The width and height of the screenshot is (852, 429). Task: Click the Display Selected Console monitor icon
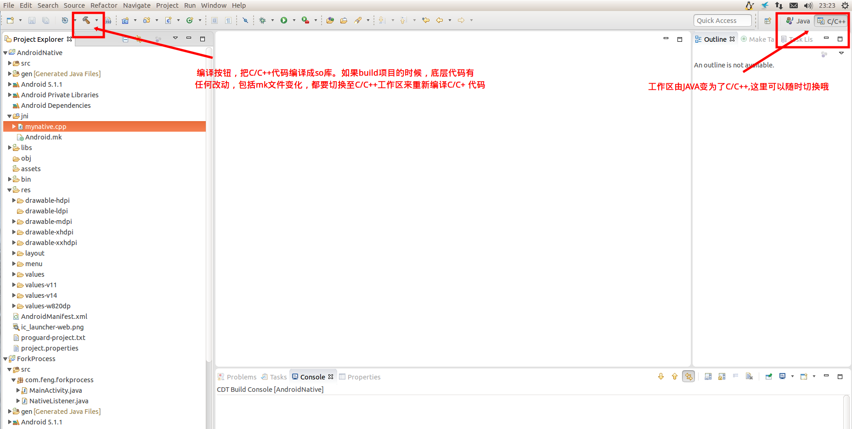pyautogui.click(x=782, y=376)
